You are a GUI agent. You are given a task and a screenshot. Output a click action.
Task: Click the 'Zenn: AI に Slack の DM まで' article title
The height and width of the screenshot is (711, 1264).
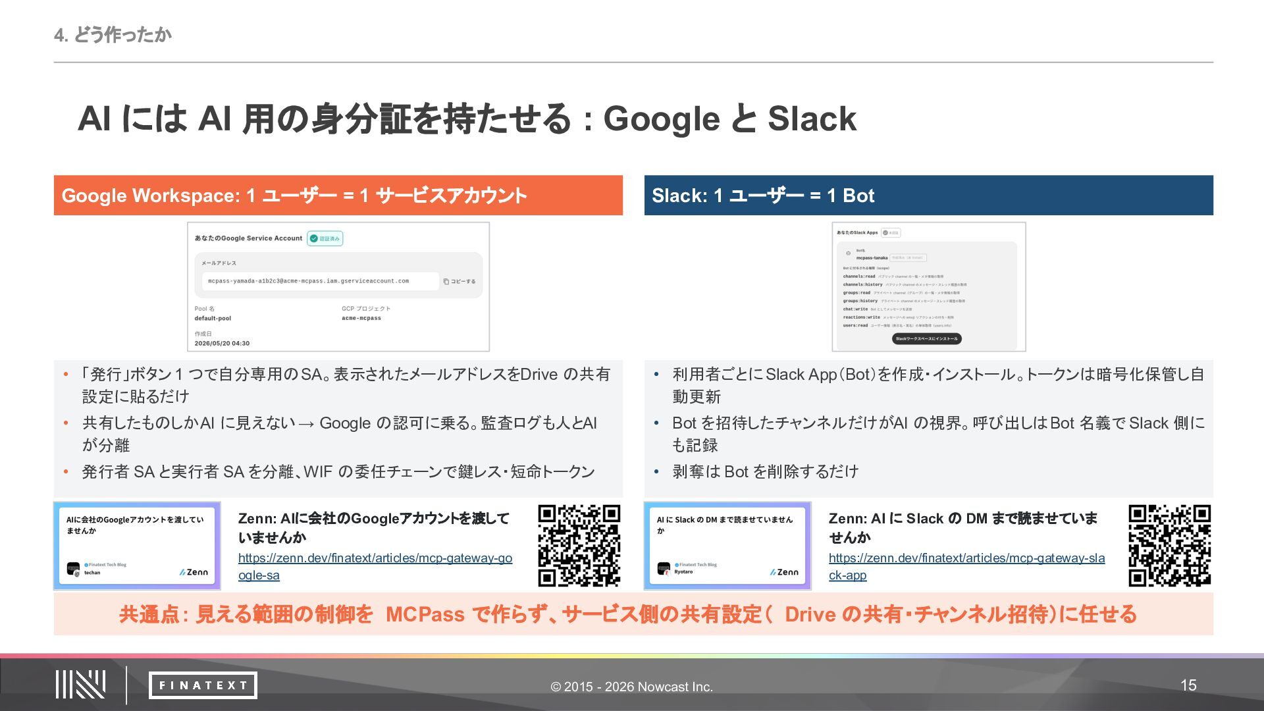pyautogui.click(x=963, y=528)
